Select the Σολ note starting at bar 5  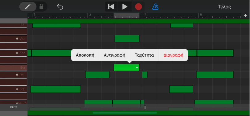tap(215, 53)
